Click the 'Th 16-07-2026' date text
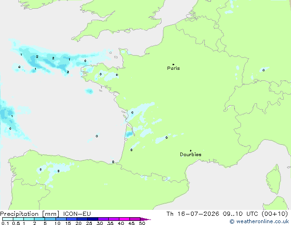 (x=193, y=214)
